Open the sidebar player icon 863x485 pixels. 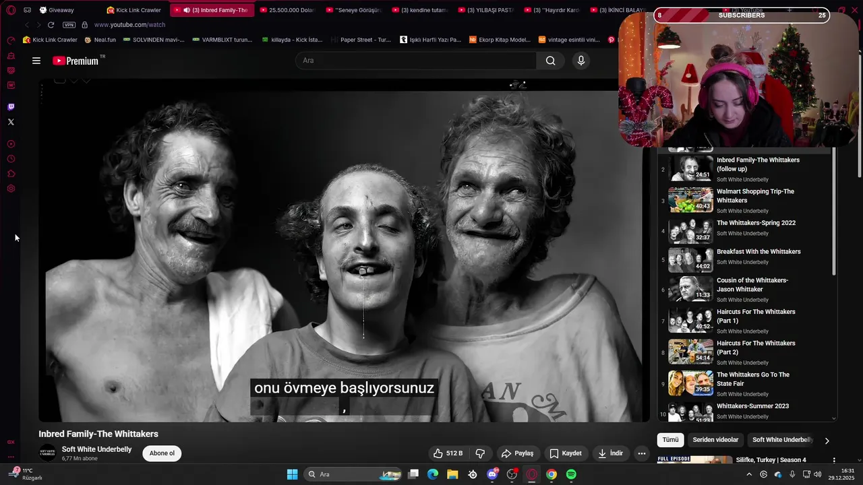(x=11, y=144)
